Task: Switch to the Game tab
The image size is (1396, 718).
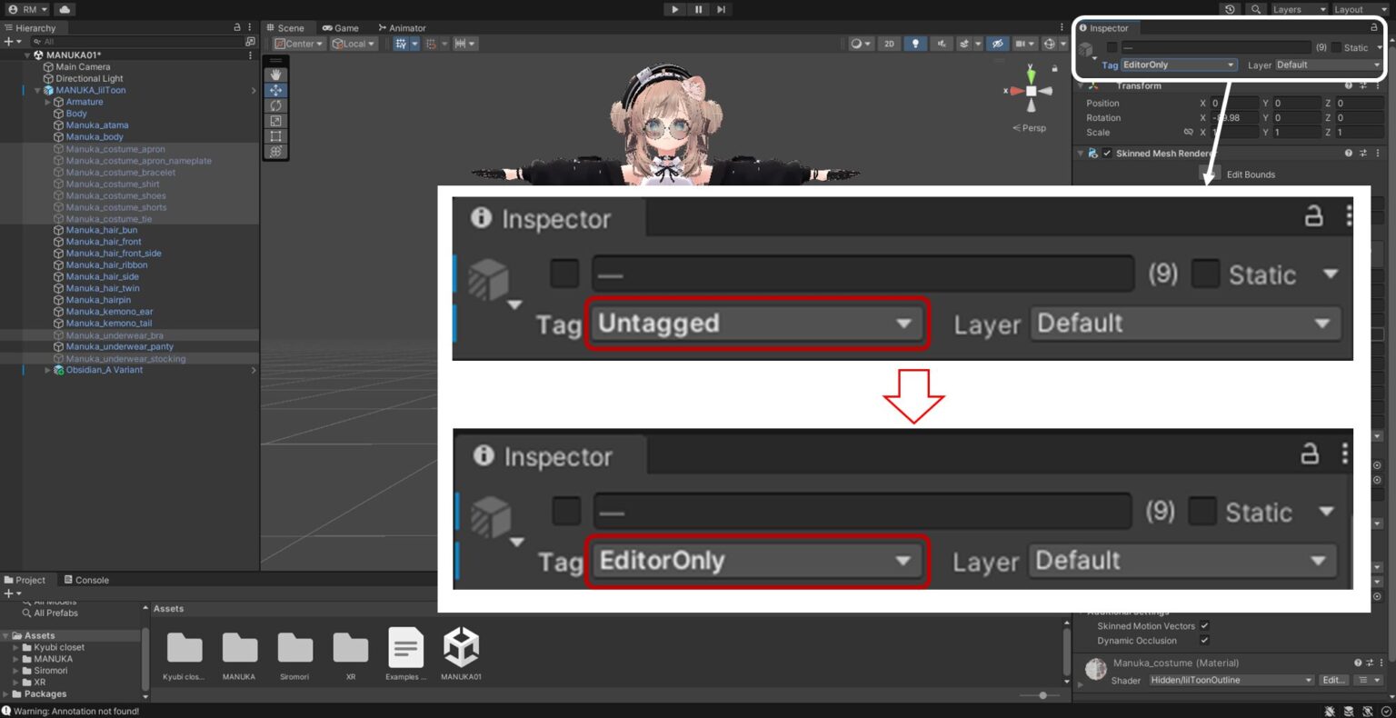Action: 341,27
